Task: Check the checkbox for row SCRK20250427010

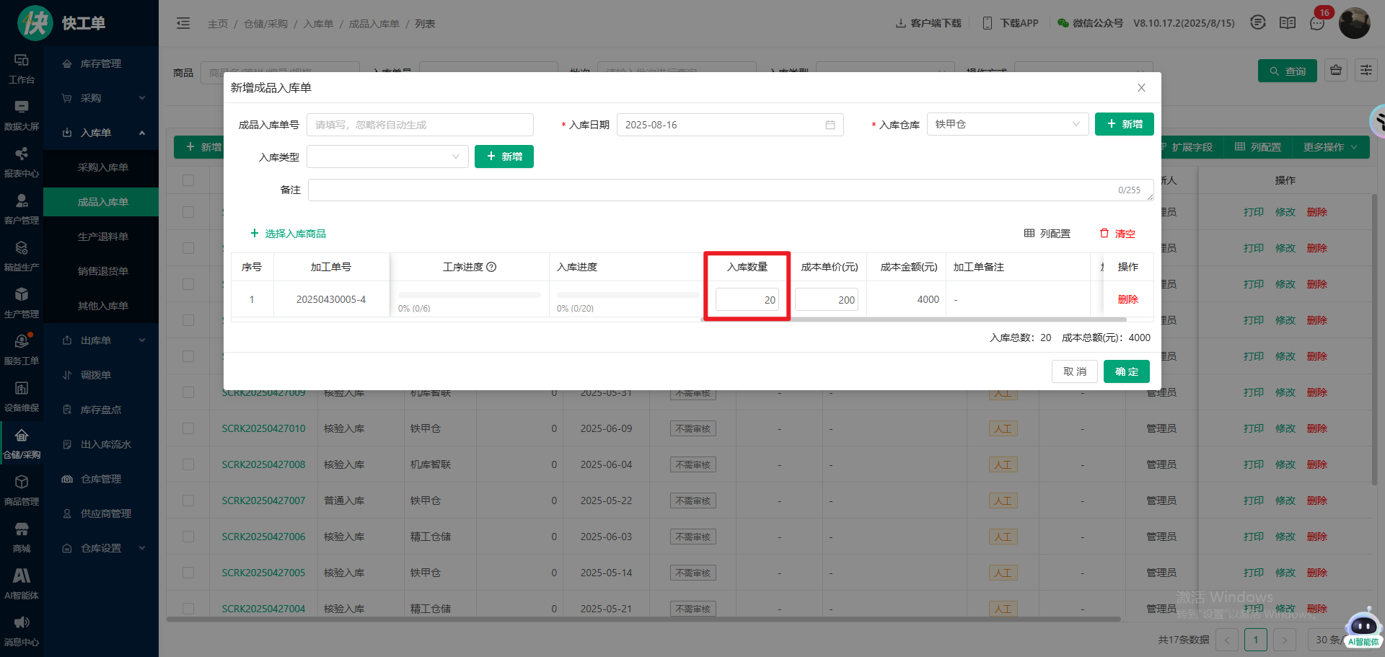Action: pos(188,428)
